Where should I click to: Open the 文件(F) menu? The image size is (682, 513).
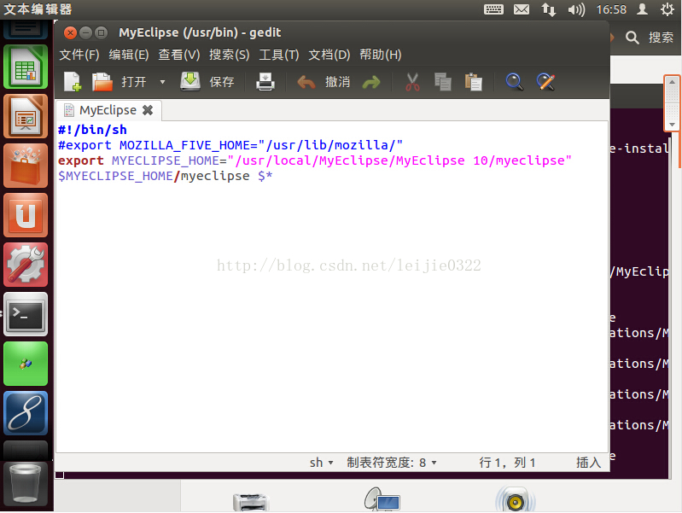coord(79,55)
